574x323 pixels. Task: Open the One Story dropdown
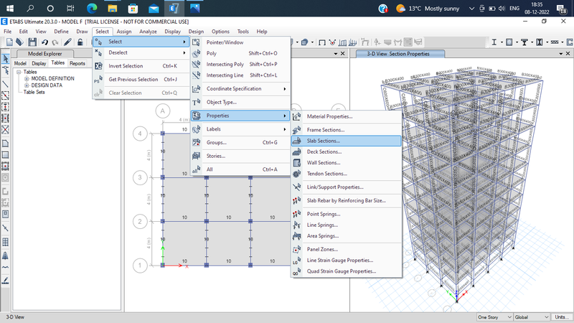(x=494, y=317)
